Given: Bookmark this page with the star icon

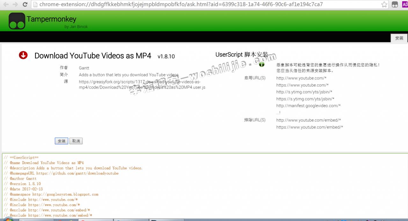Looking at the screenshot, I should [384, 4].
